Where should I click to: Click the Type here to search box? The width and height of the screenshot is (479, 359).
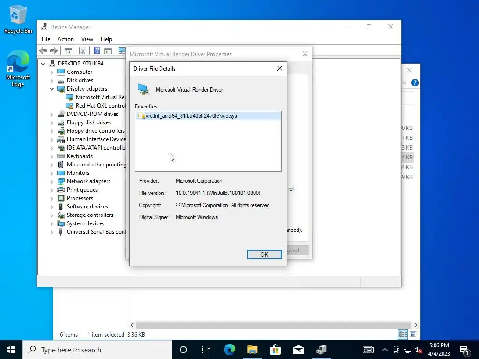(97, 350)
